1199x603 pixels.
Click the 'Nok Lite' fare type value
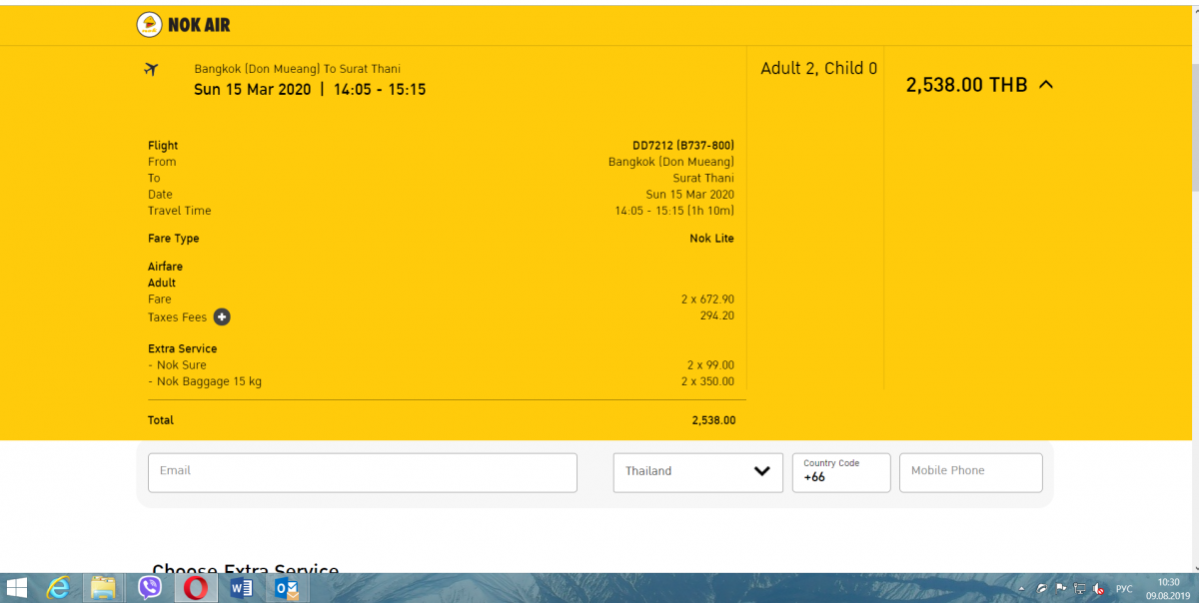[x=711, y=239]
